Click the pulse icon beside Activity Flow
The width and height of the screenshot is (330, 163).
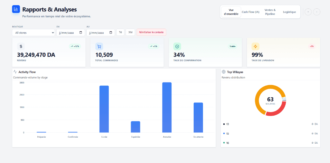pyautogui.click(x=15, y=72)
